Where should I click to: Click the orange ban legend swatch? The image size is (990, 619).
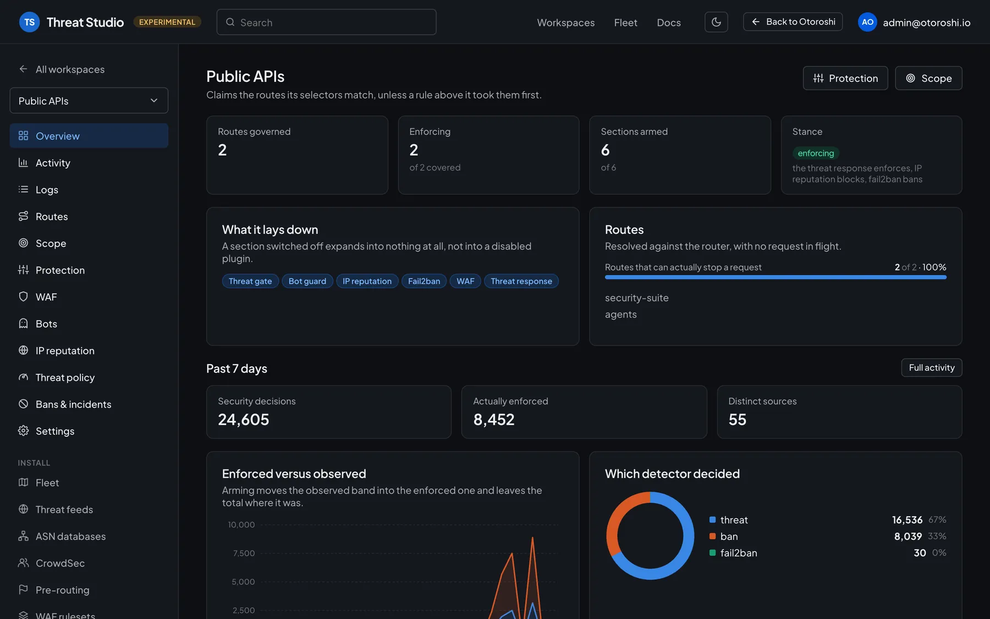(x=713, y=536)
